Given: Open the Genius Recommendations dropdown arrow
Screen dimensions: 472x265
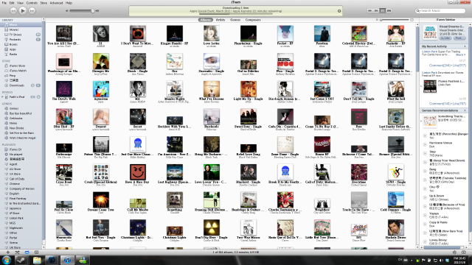Looking at the screenshot, I should [465, 110].
